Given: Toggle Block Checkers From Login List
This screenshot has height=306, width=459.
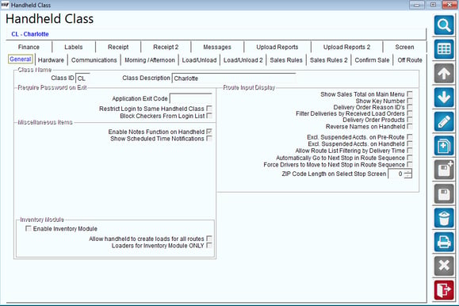Looking at the screenshot, I should [x=209, y=116].
